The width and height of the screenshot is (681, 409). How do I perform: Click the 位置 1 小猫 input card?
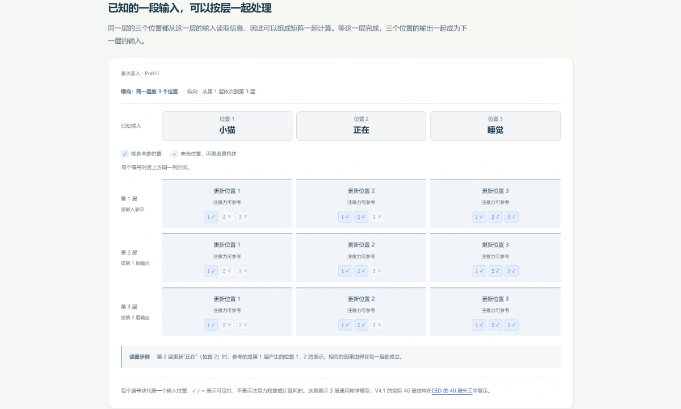click(x=227, y=126)
